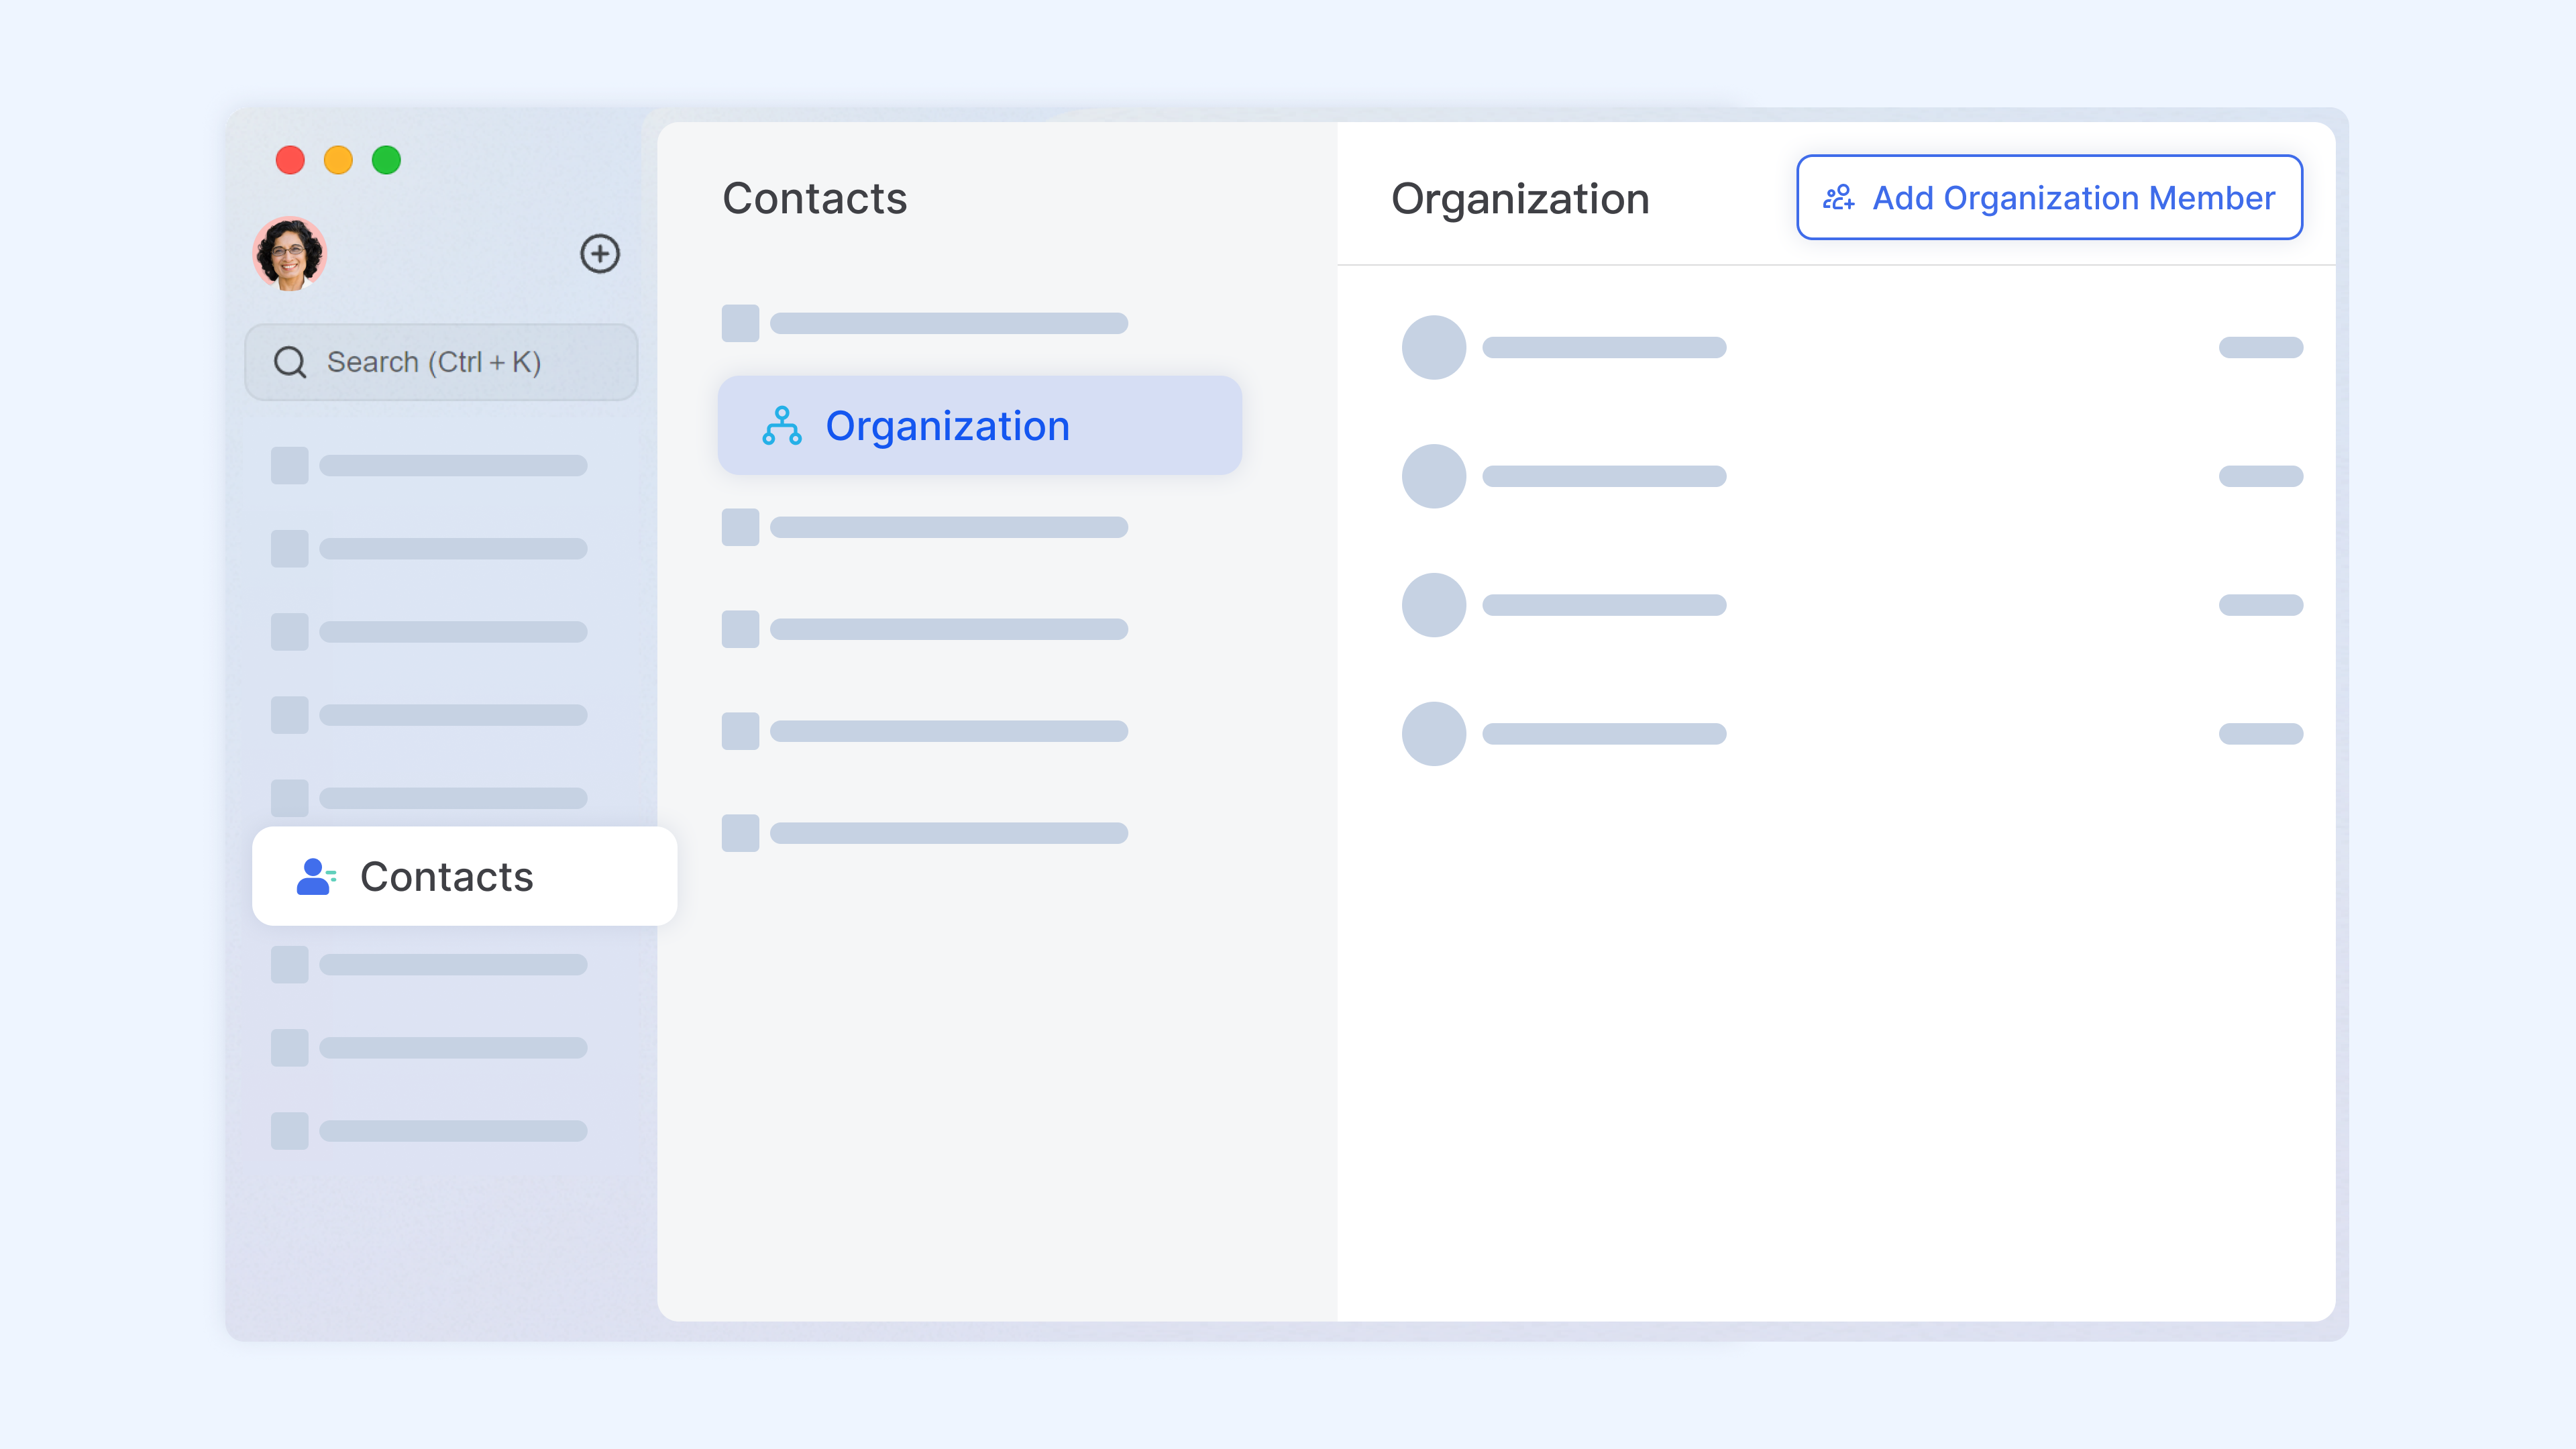Focus the Search (Ctrl + K) field
This screenshot has height=1449, width=2576.
click(x=440, y=361)
